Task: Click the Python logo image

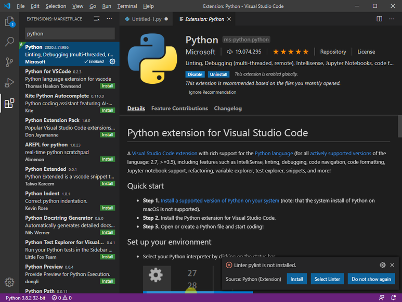Action: (152, 59)
